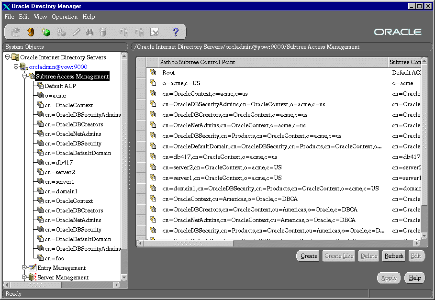Click the icon beside the Default ACP tree node

[41, 86]
